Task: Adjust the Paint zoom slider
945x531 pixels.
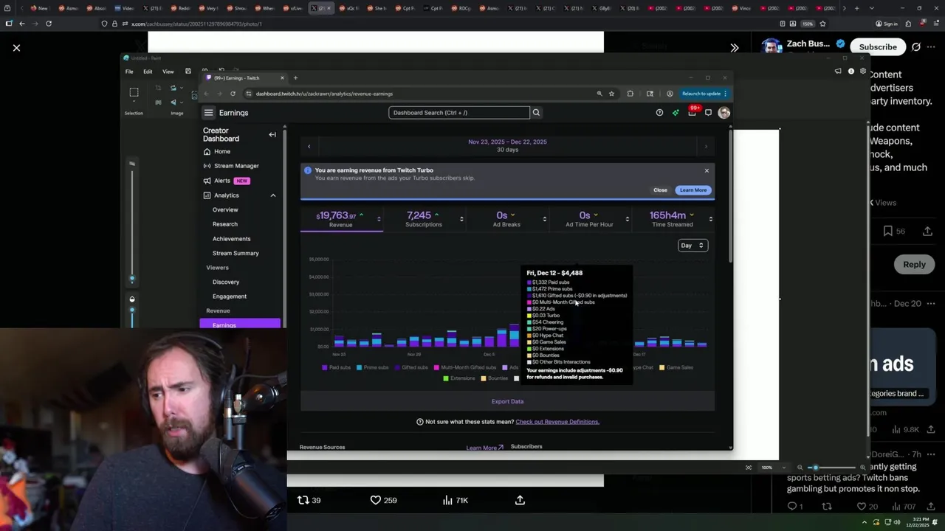Action: click(x=815, y=468)
